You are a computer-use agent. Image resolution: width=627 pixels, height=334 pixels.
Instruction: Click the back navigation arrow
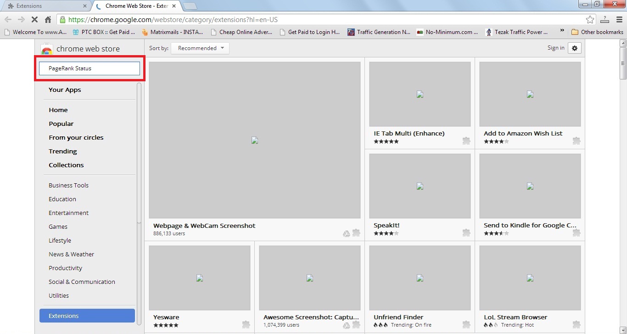click(8, 20)
